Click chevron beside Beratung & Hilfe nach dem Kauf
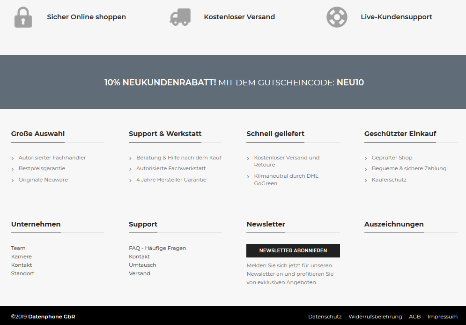This screenshot has width=466, height=325. 130,159
